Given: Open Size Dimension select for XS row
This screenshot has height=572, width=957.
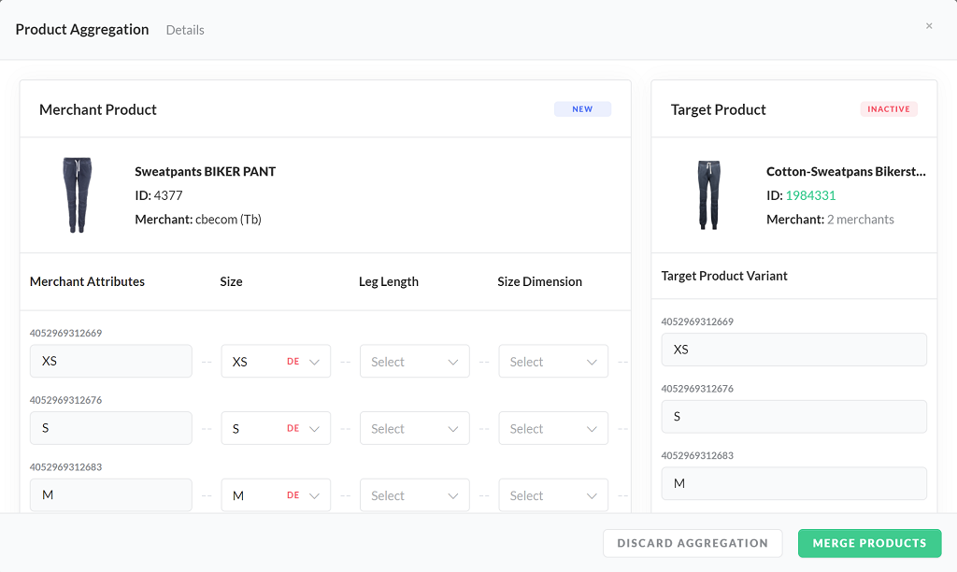Looking at the screenshot, I should (553, 362).
